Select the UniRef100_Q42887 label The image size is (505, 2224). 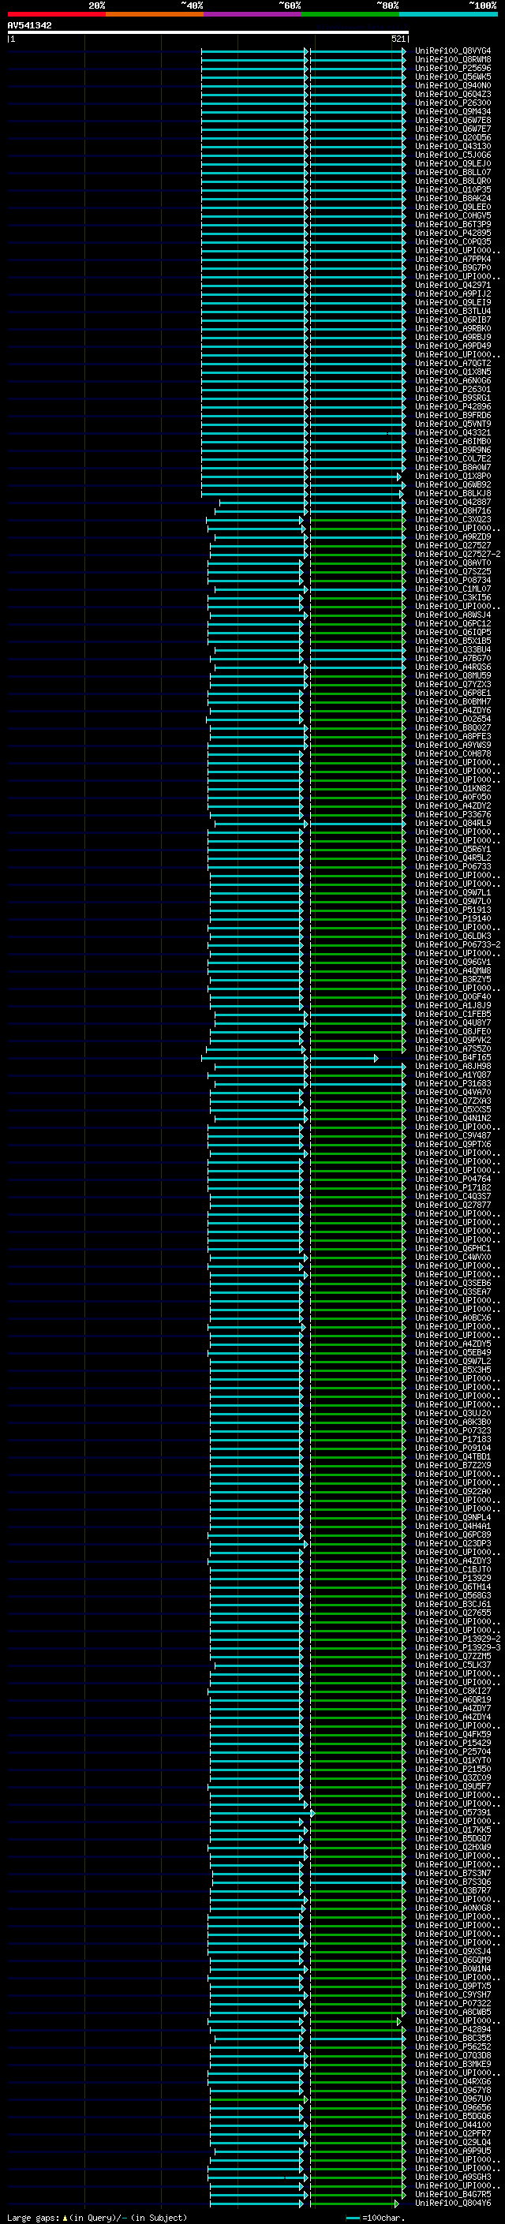pyautogui.click(x=453, y=503)
